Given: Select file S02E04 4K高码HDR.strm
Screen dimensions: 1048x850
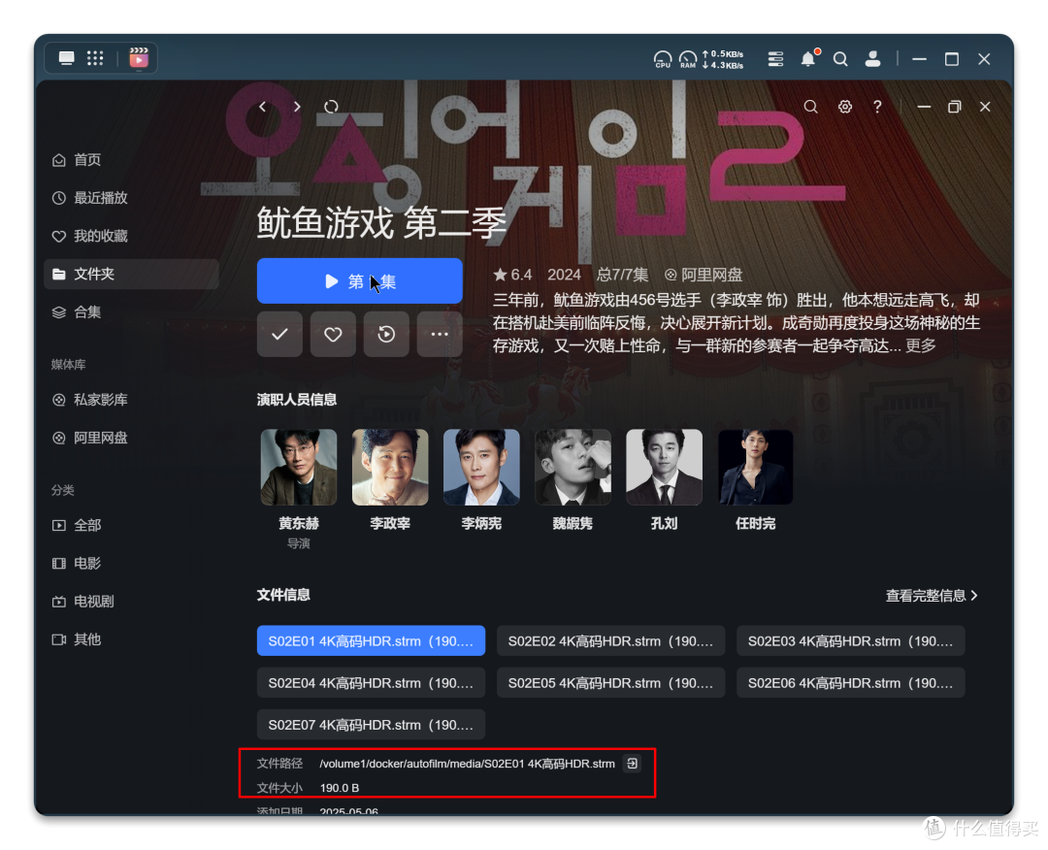Looking at the screenshot, I should (371, 683).
